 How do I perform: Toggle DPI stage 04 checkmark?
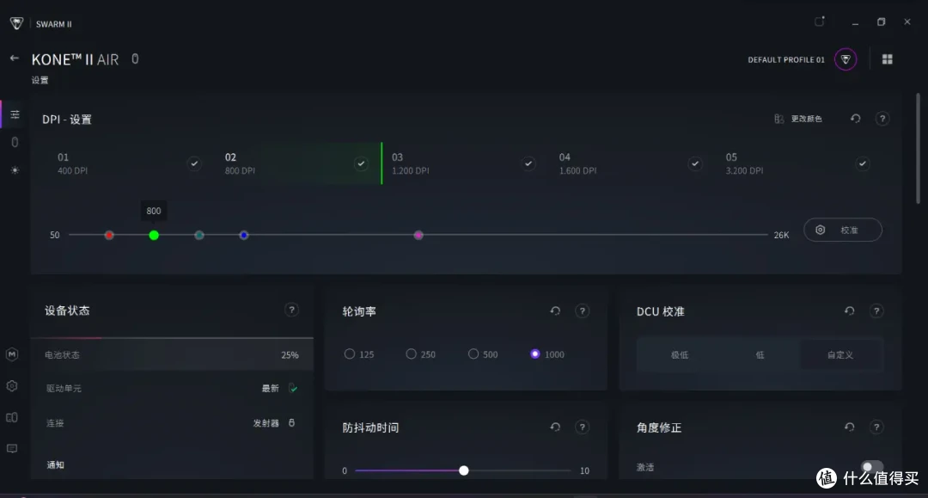click(695, 163)
